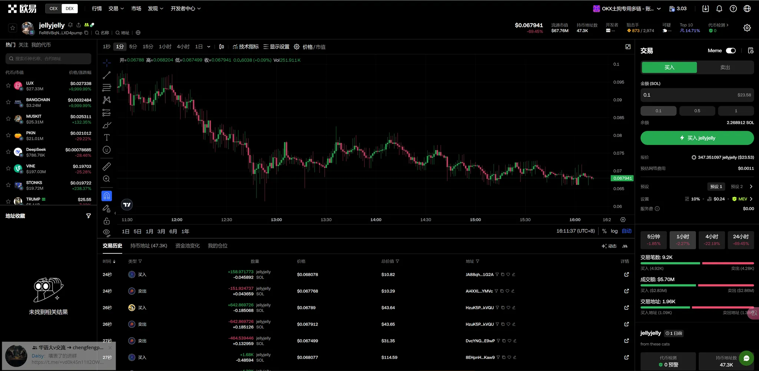The image size is (759, 371).
Task: Expand the 交易 menu dropdown
Action: tap(116, 9)
